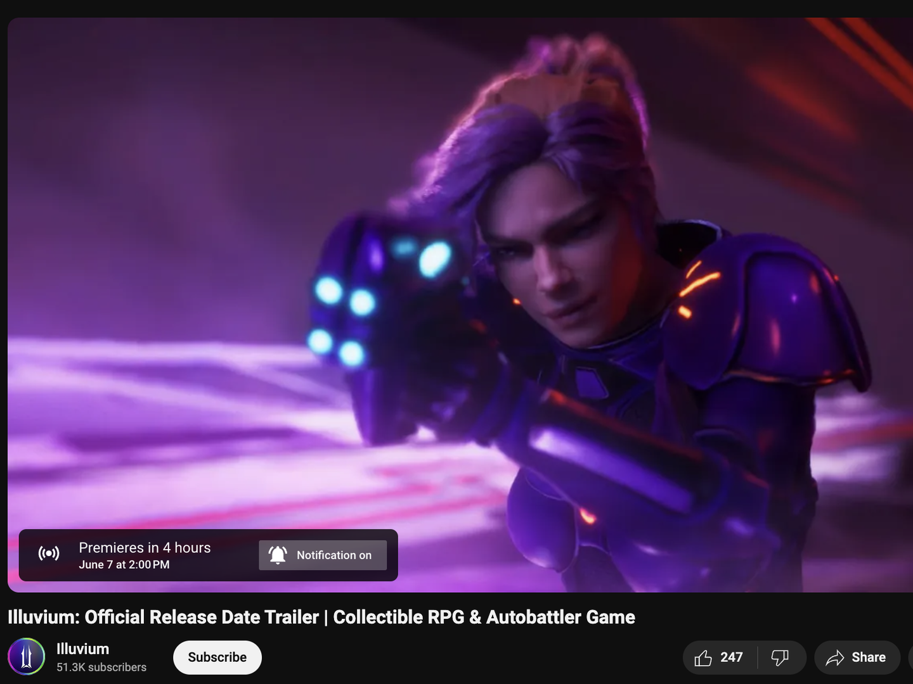Click the Share arrow icon

coord(835,657)
